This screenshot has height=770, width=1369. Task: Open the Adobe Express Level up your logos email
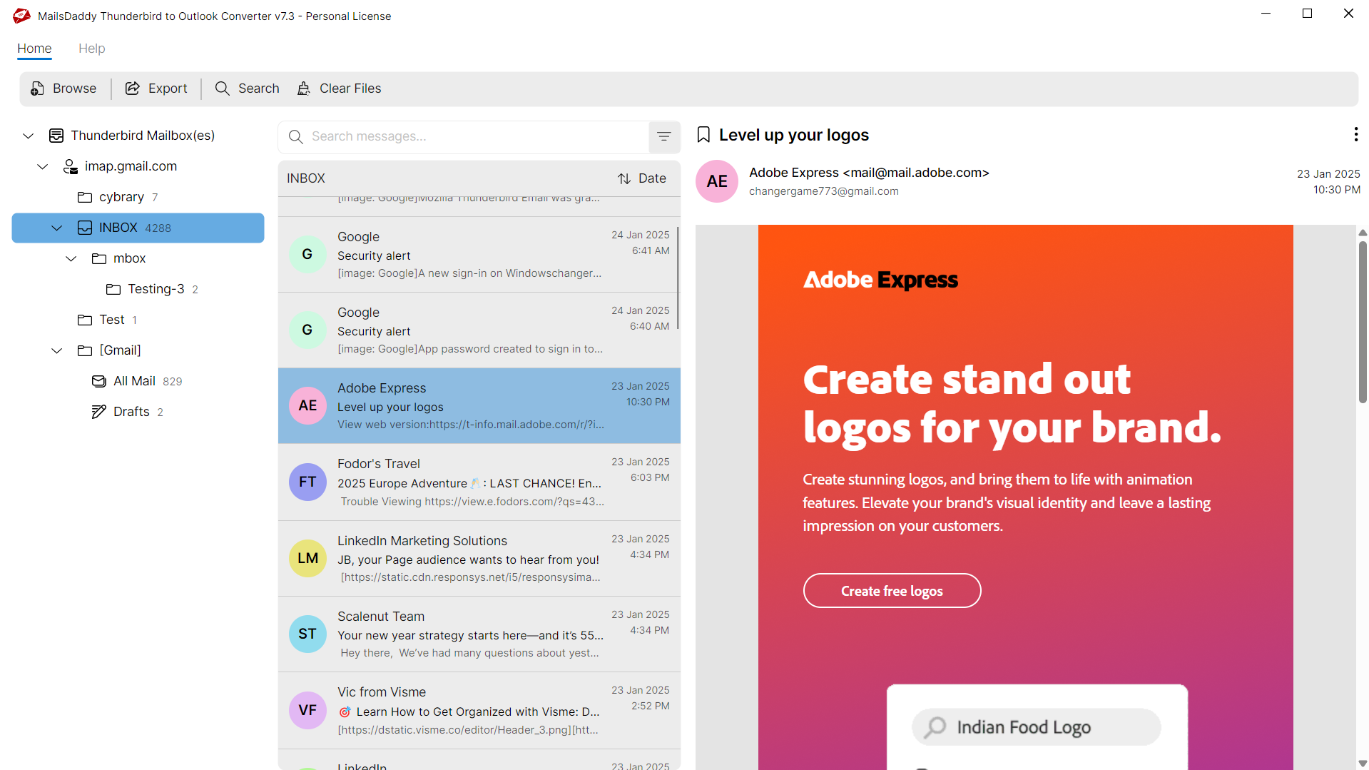[x=479, y=406]
